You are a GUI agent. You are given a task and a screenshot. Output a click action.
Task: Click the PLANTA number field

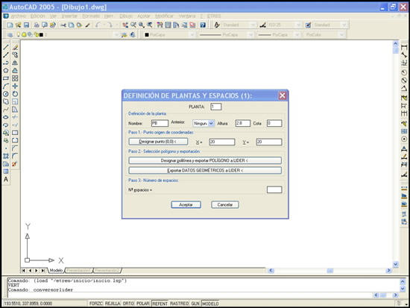coord(216,107)
